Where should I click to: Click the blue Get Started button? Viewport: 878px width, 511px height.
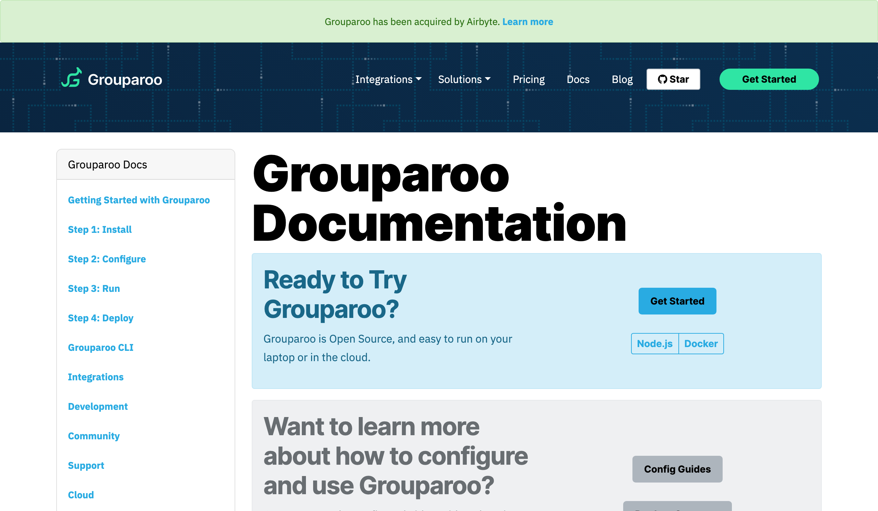677,301
